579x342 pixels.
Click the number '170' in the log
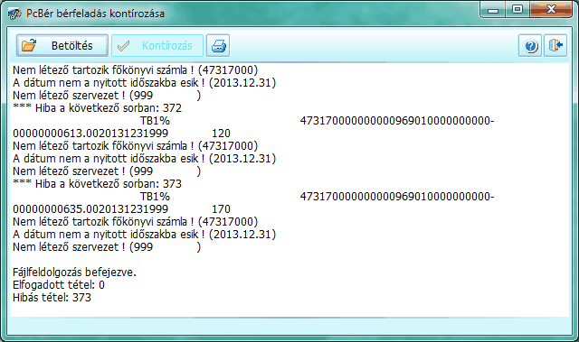pos(221,209)
